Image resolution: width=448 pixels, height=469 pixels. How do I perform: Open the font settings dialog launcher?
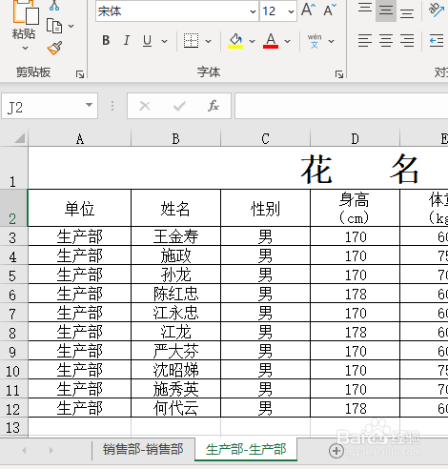click(339, 74)
